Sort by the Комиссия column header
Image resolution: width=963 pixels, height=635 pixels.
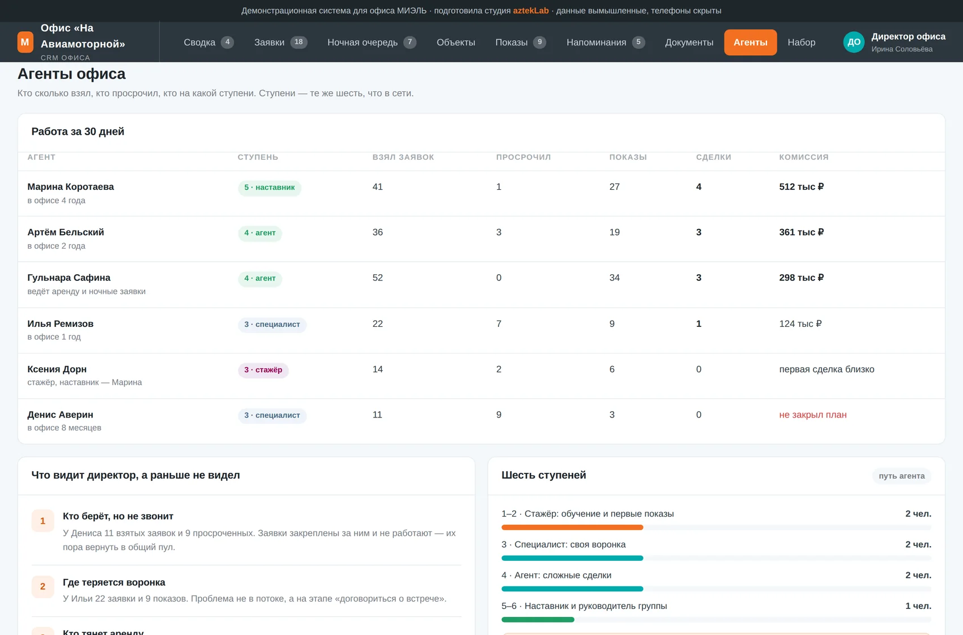pyautogui.click(x=803, y=157)
